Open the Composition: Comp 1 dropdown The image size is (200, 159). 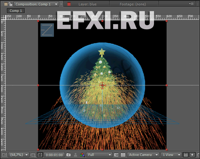tap(36, 4)
